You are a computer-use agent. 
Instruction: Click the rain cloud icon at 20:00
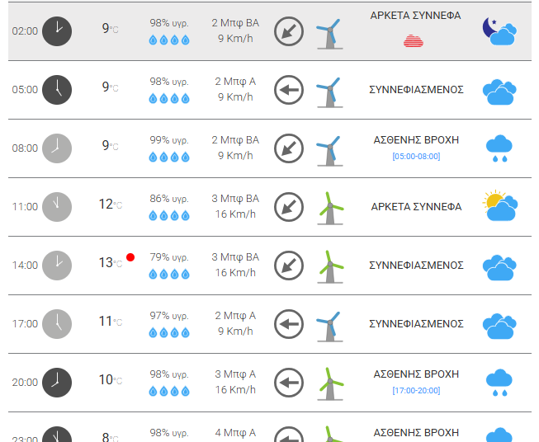point(499,383)
